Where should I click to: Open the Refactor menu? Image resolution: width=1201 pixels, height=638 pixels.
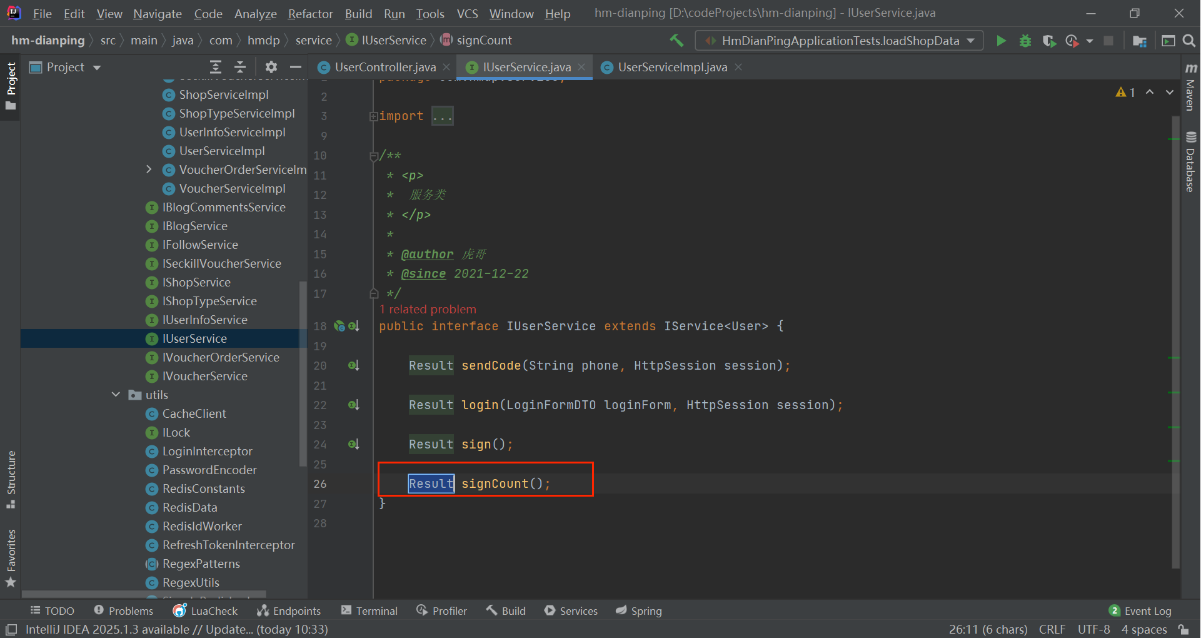(310, 14)
